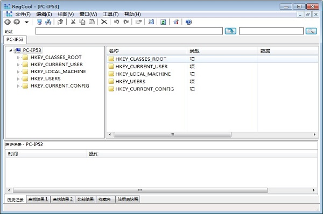This screenshot has height=214, width=323.
Task: Click the delete X icon in toolbar
Action: [104, 22]
